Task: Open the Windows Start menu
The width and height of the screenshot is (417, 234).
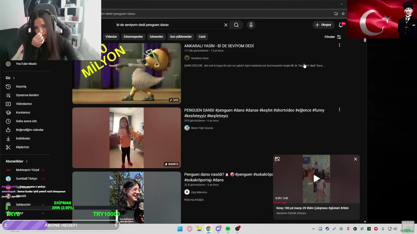Action: (x=180, y=229)
